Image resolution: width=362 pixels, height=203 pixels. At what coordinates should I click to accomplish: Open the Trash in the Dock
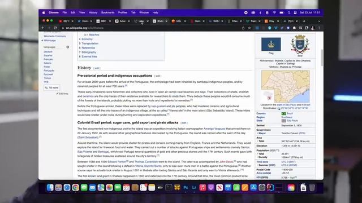click(312, 188)
